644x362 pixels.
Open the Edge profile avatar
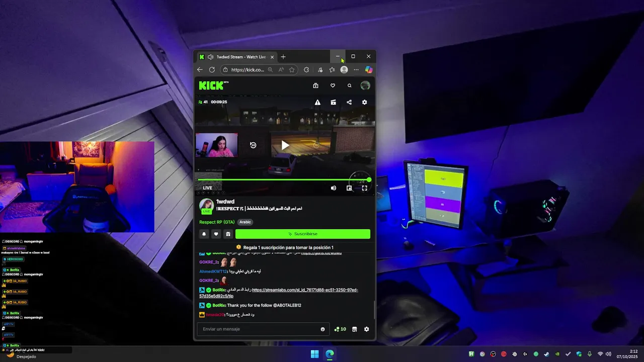(x=344, y=70)
